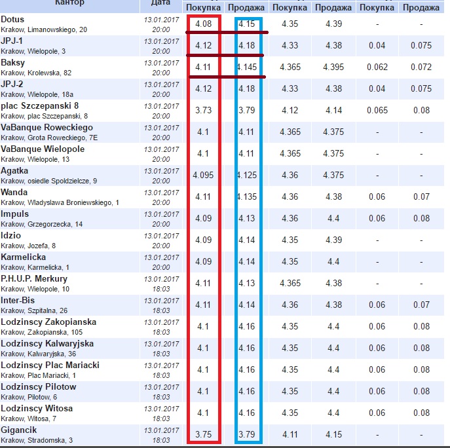Click value 4.15 in Gigancik row

coord(334,434)
